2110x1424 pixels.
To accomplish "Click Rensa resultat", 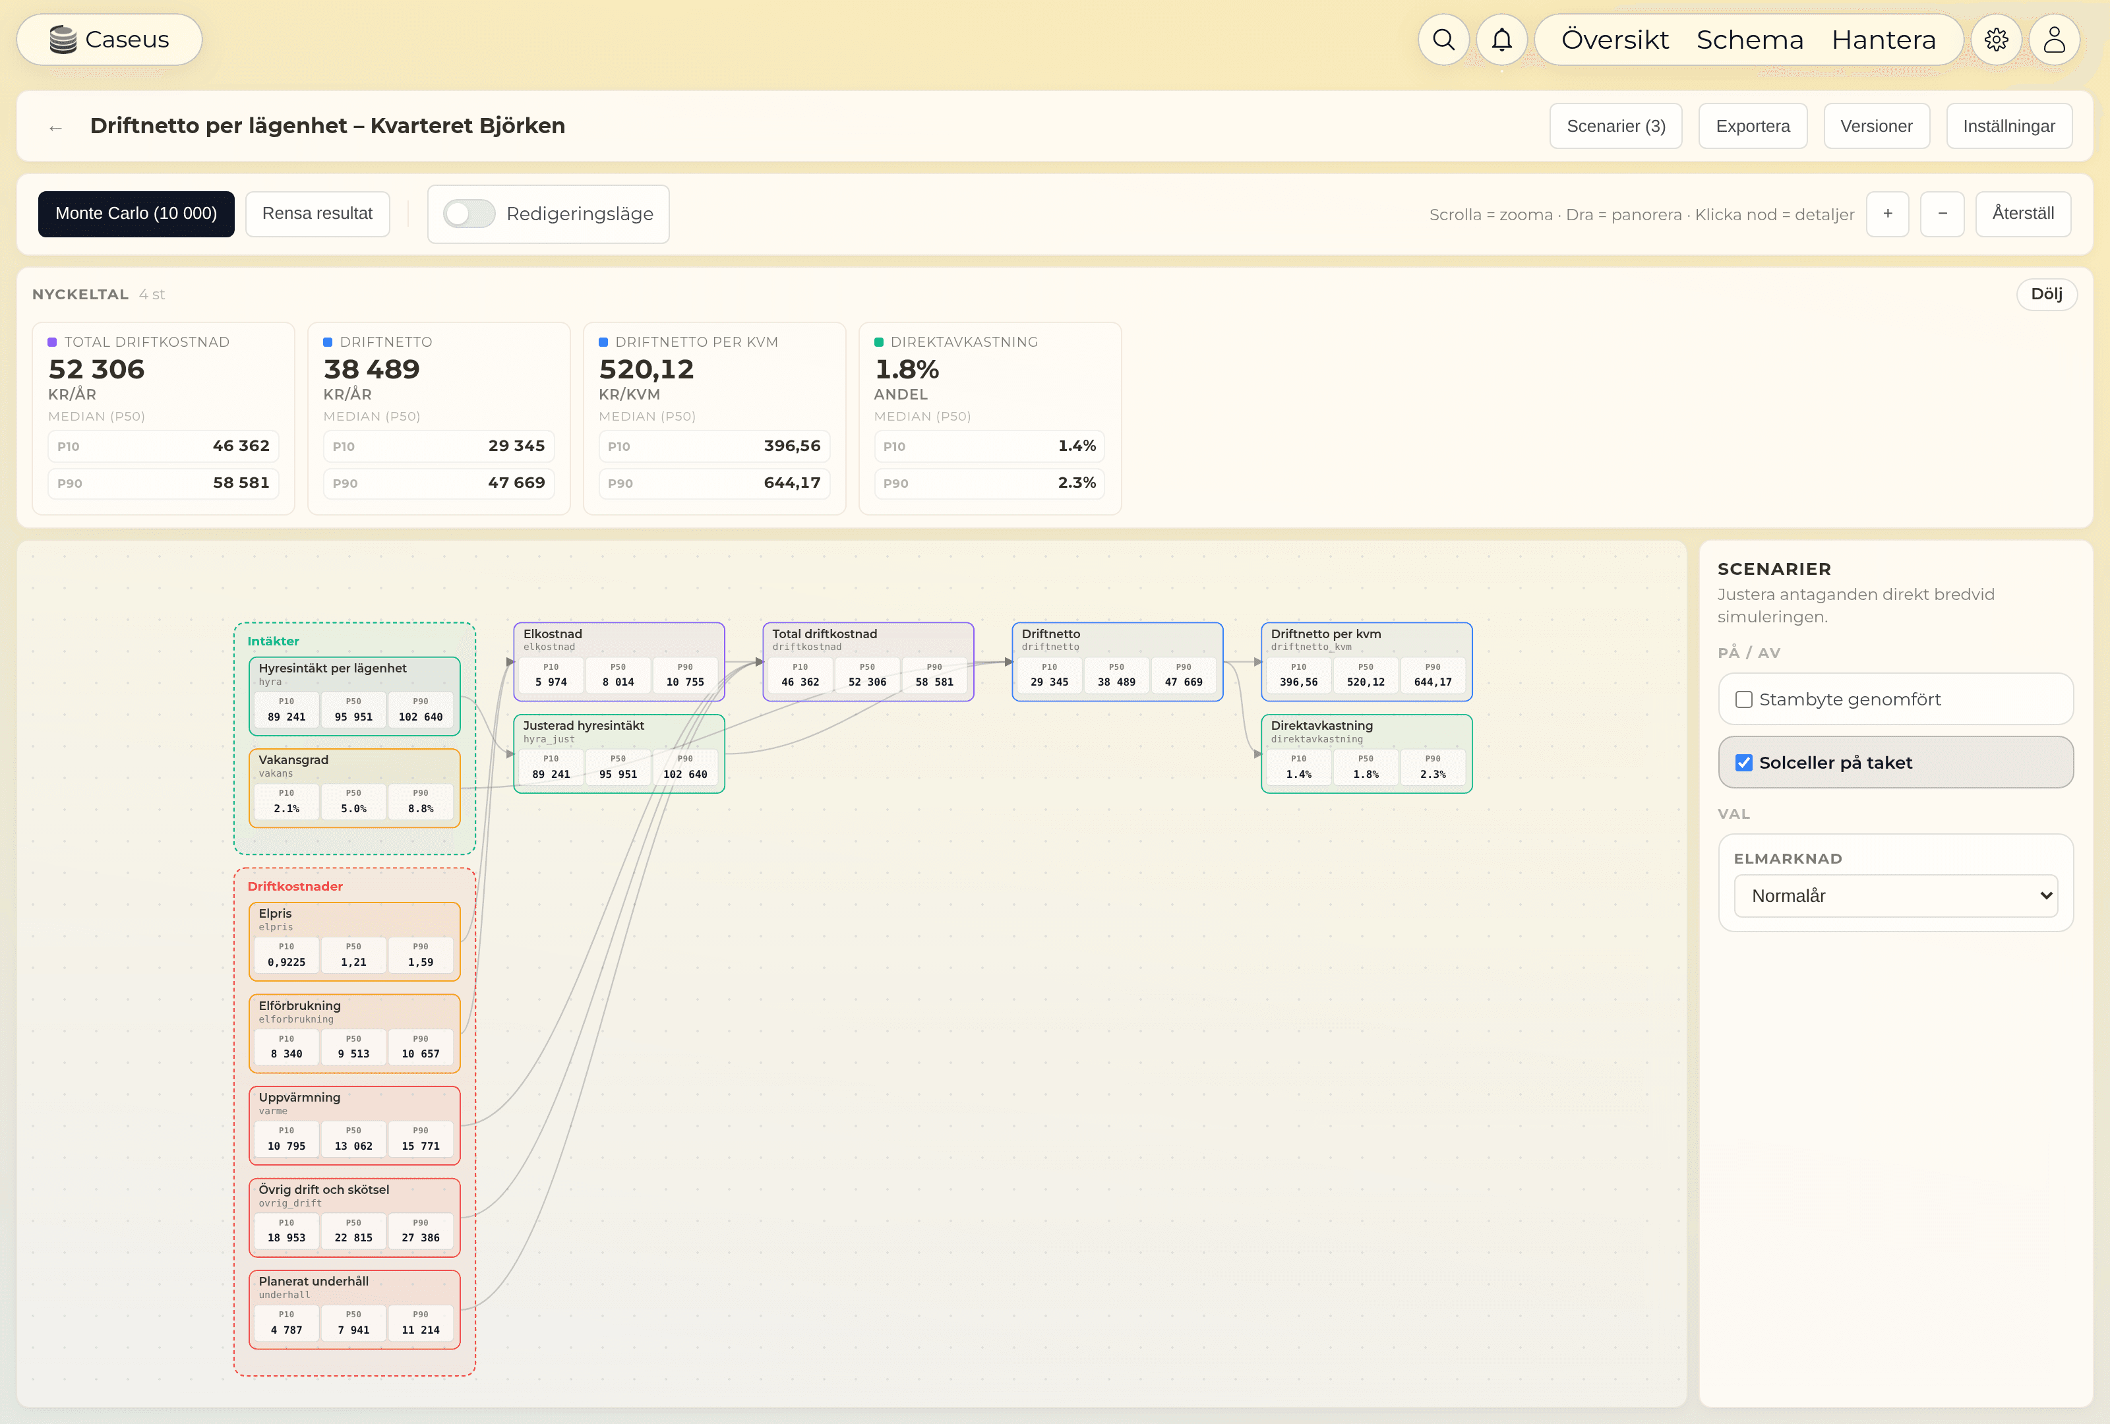I will pyautogui.click(x=317, y=214).
